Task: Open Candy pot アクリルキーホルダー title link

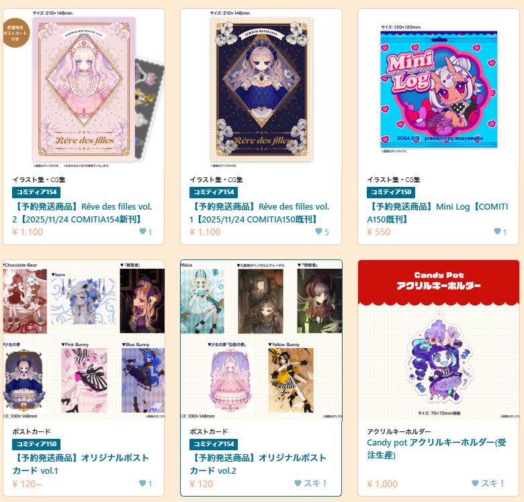Action: (437, 448)
